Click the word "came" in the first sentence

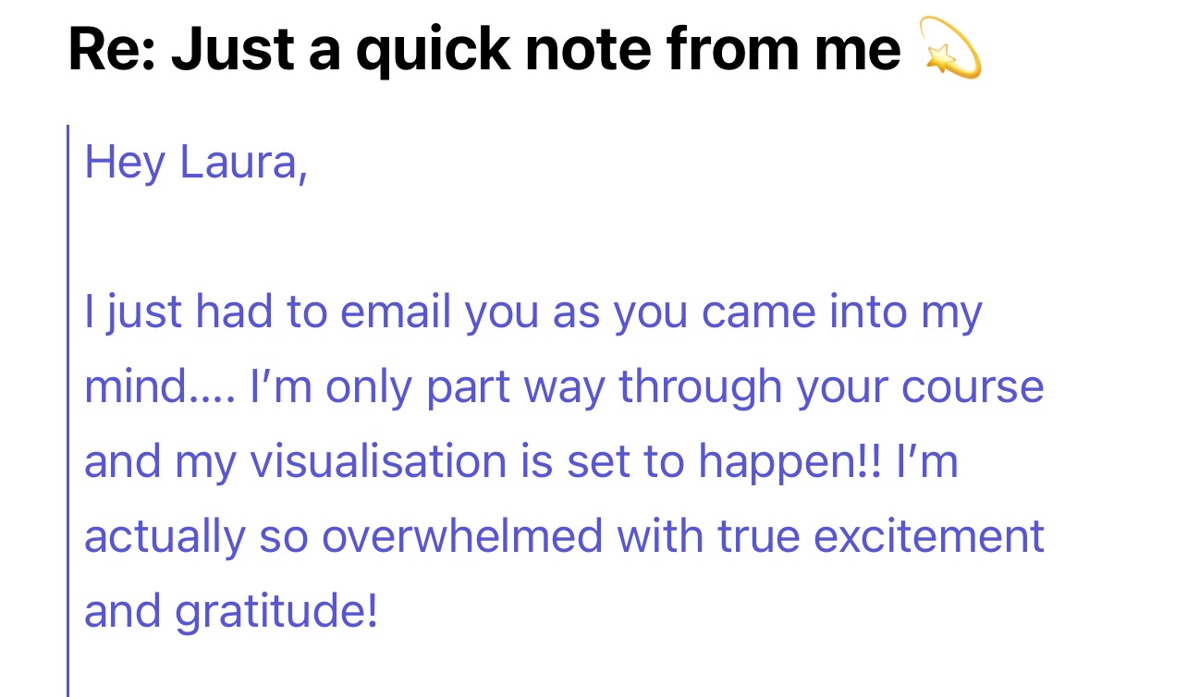(x=757, y=313)
